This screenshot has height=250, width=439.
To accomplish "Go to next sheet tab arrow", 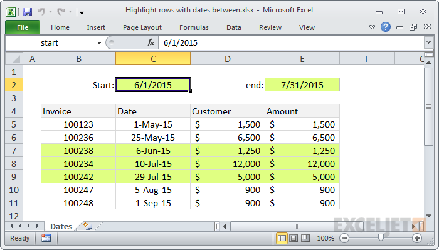I will [x=29, y=226].
